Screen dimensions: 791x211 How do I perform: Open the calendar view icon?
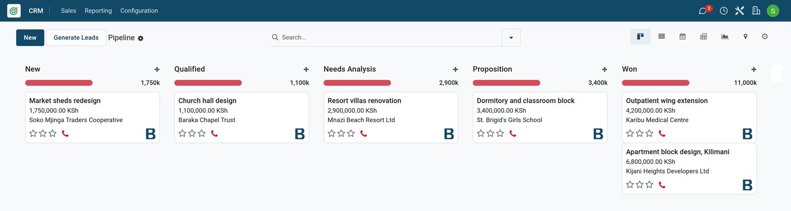(x=682, y=37)
